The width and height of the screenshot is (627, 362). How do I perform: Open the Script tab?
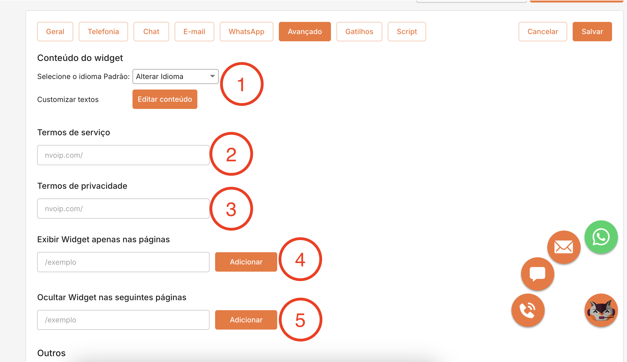(407, 32)
